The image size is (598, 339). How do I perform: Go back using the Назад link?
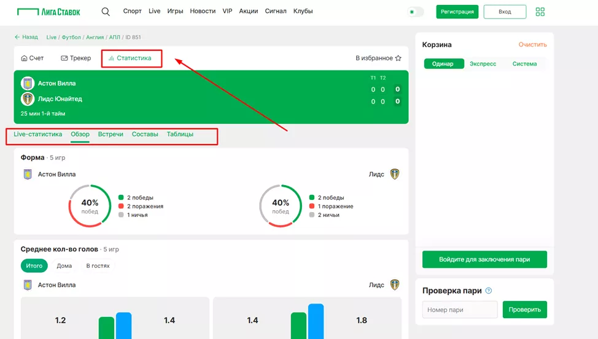click(x=26, y=37)
